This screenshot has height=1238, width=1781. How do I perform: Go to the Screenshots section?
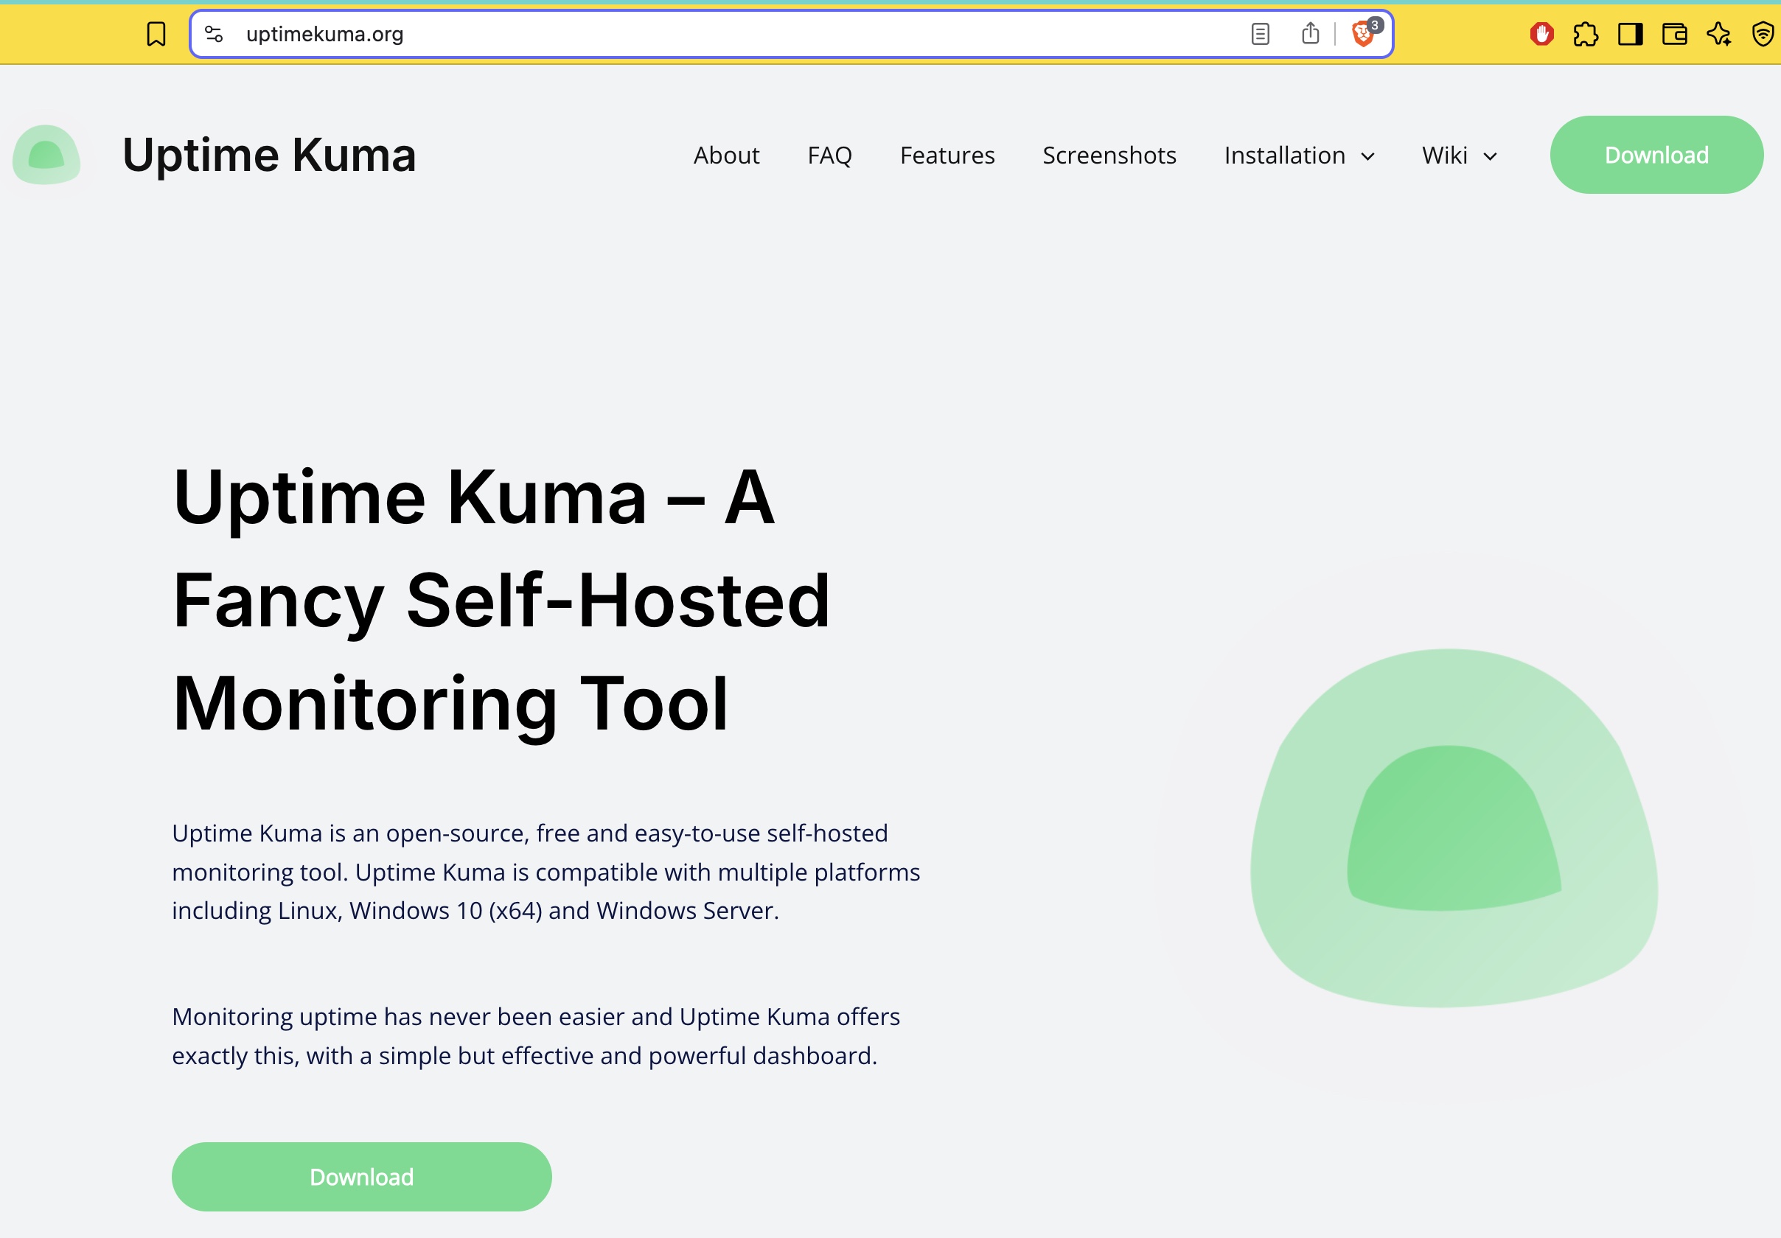pyautogui.click(x=1109, y=155)
